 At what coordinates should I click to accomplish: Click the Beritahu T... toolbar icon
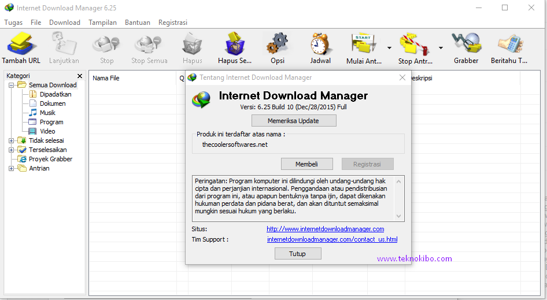510,45
